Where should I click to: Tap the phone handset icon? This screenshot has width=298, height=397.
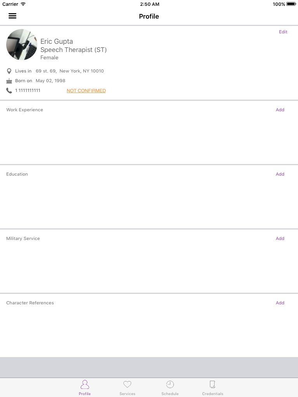(x=9, y=91)
